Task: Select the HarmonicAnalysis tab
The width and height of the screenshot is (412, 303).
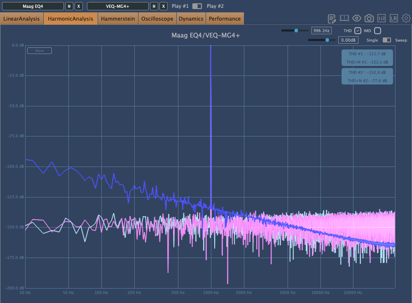Action: point(70,19)
